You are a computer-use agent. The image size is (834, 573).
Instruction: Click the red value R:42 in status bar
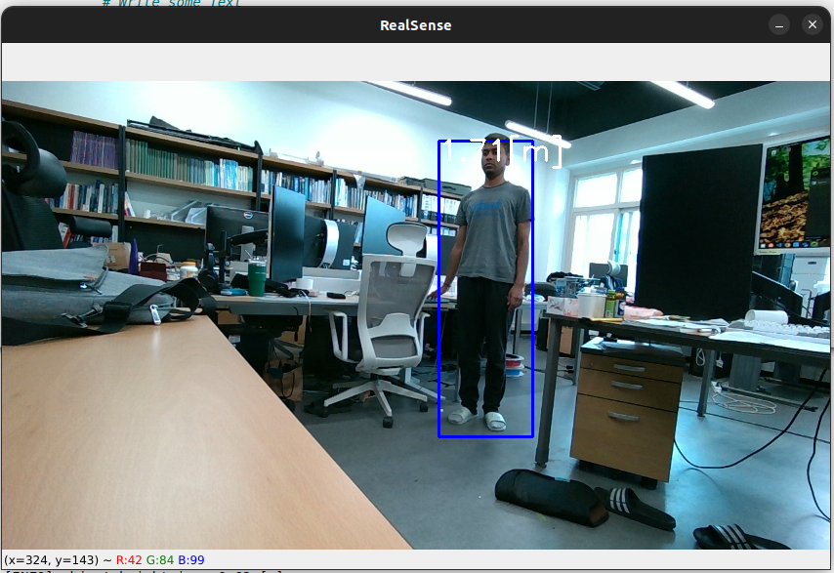click(129, 560)
